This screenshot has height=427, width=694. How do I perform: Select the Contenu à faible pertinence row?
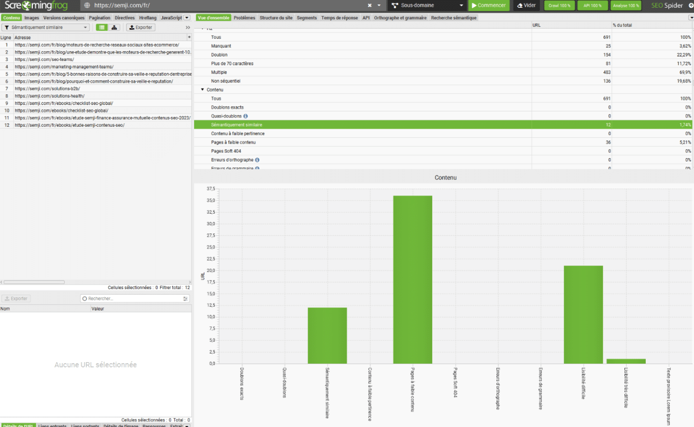[x=443, y=133]
